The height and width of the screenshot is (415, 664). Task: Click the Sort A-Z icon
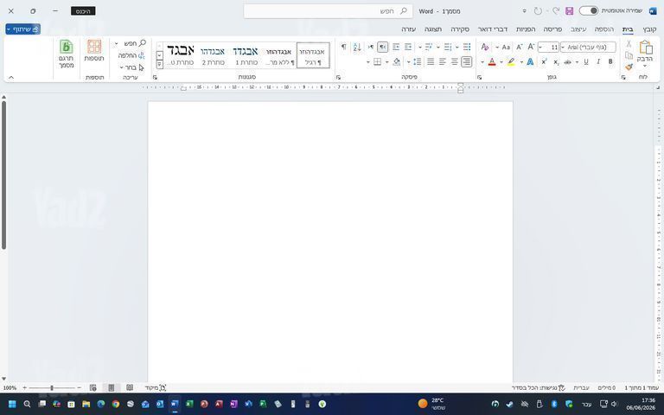357,47
